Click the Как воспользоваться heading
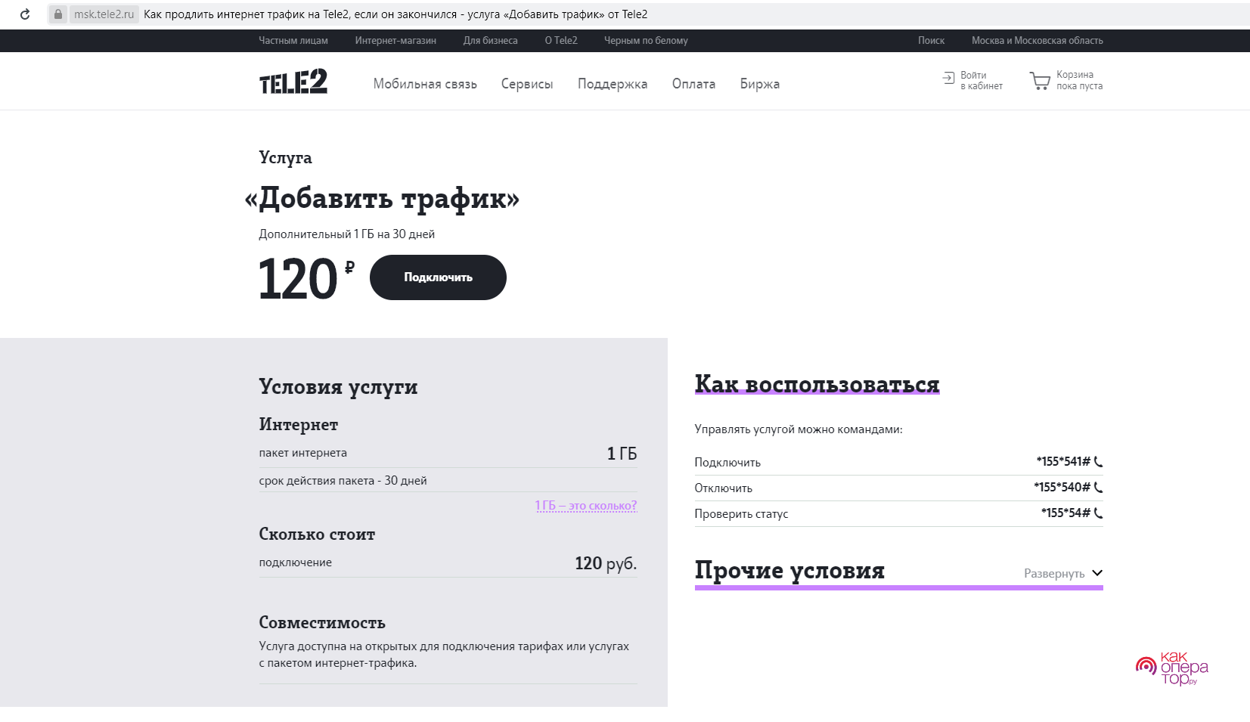 817,384
